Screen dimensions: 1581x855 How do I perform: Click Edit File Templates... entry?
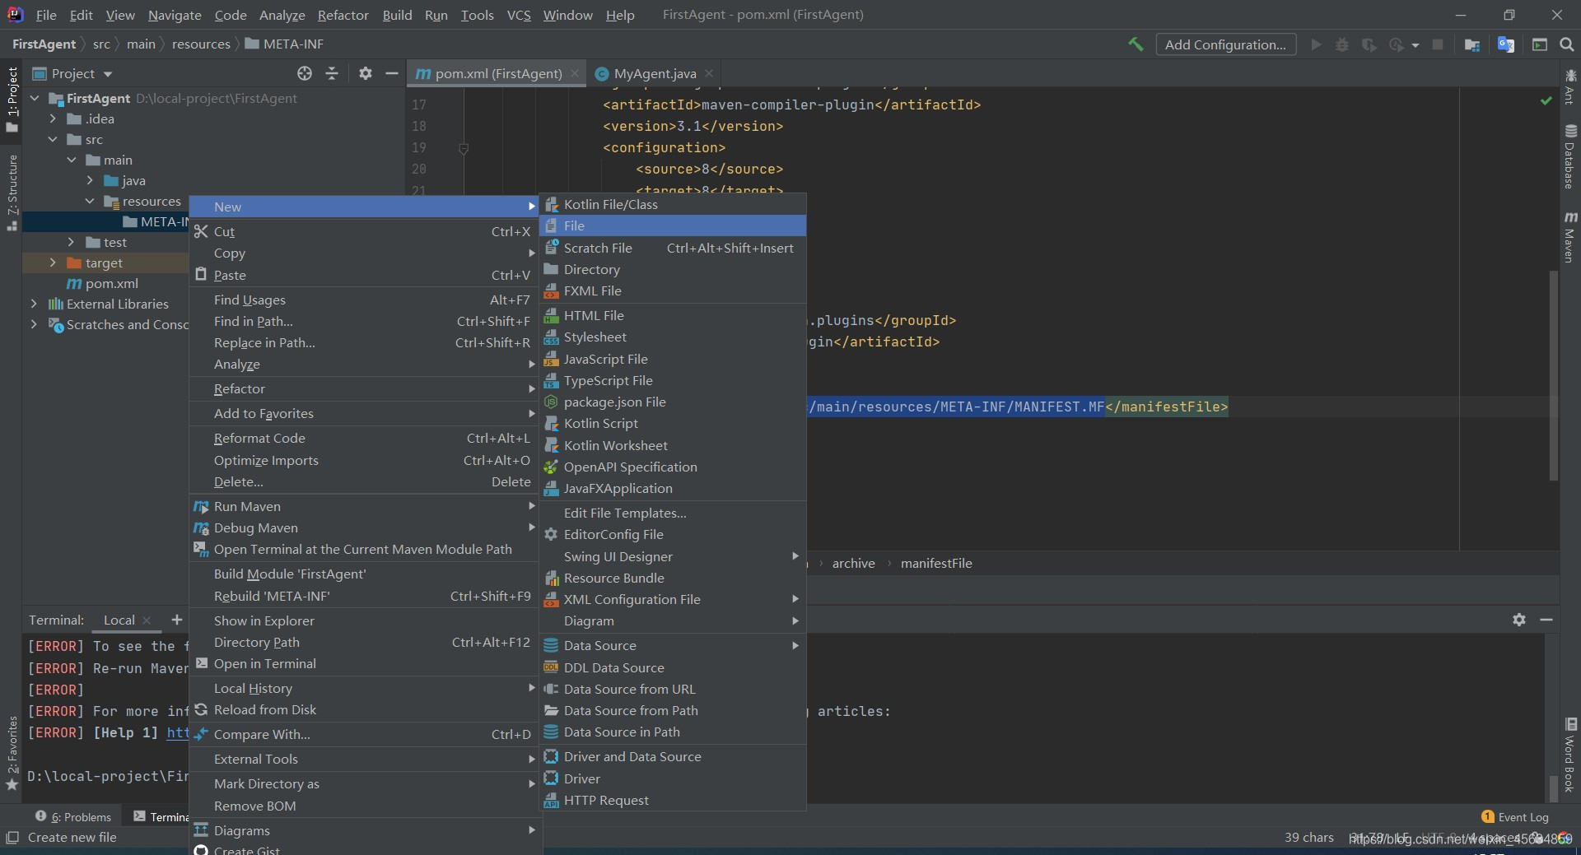tap(673, 513)
